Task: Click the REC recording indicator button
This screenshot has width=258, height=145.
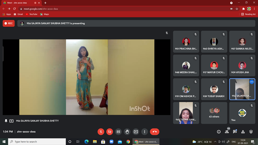Action: point(9,23)
